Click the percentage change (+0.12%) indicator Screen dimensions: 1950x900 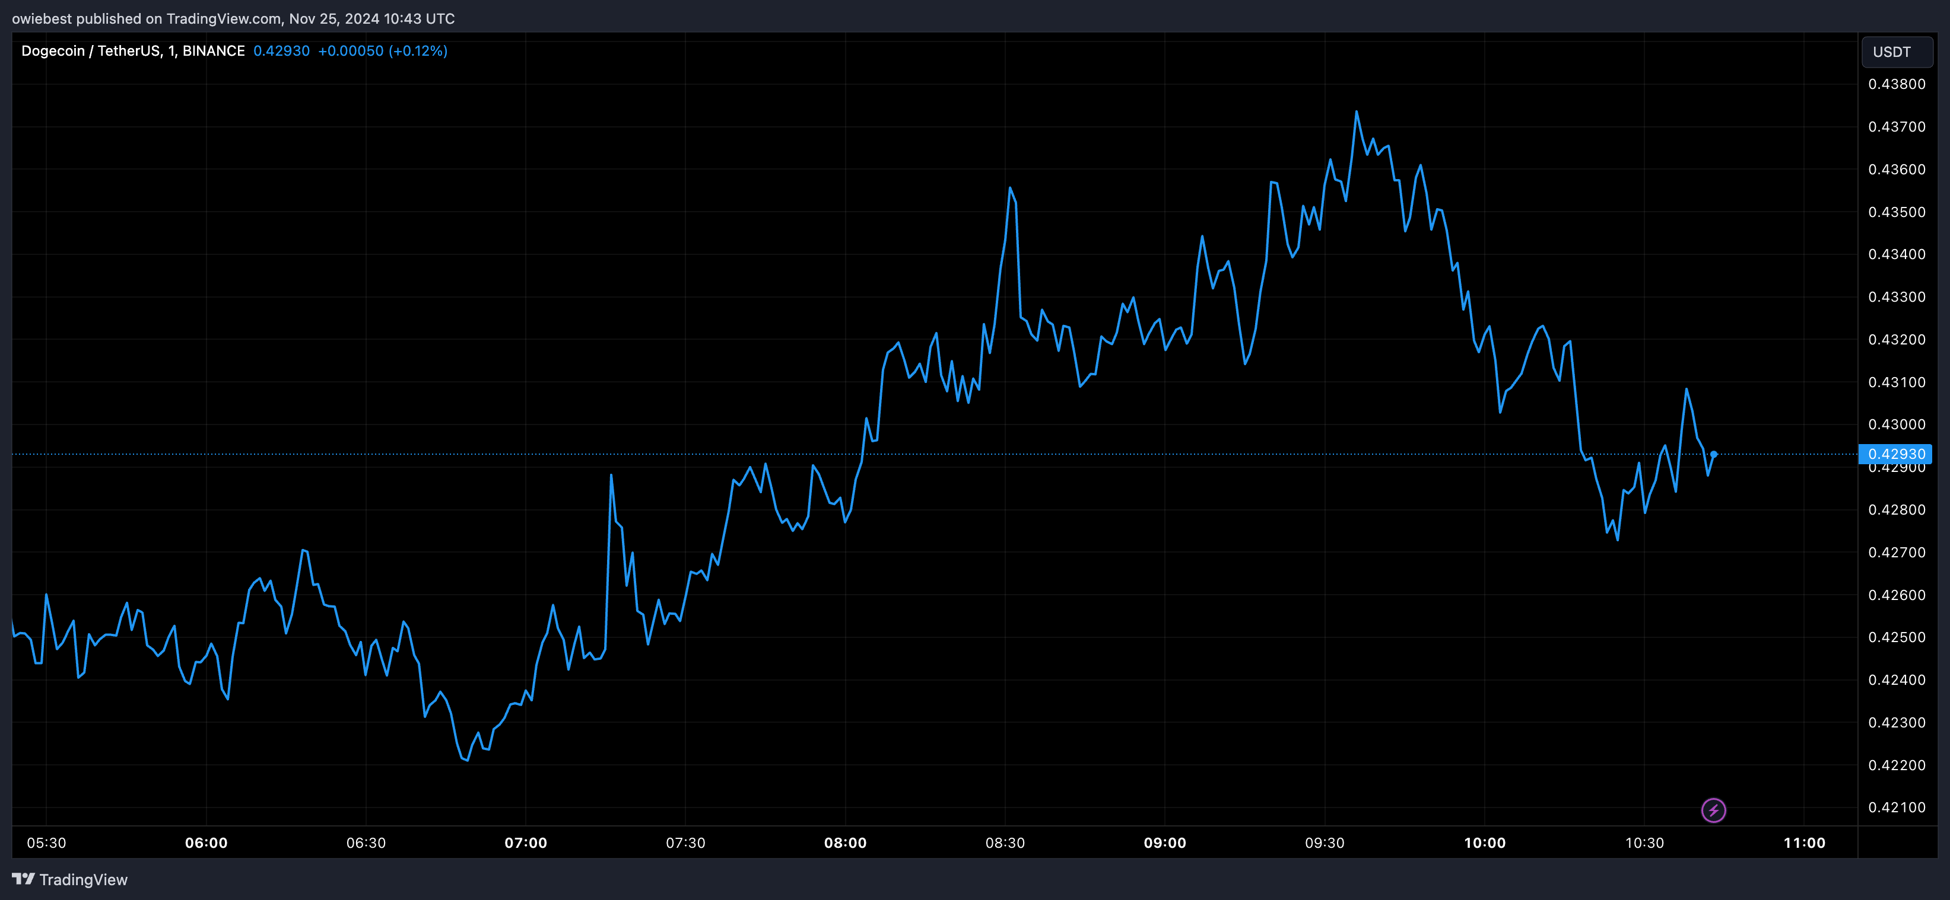[417, 50]
